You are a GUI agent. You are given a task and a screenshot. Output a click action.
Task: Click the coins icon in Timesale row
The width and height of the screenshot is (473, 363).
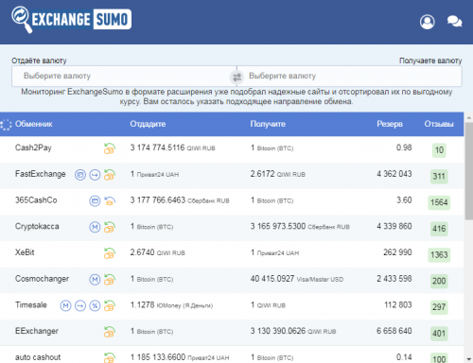tap(110, 305)
